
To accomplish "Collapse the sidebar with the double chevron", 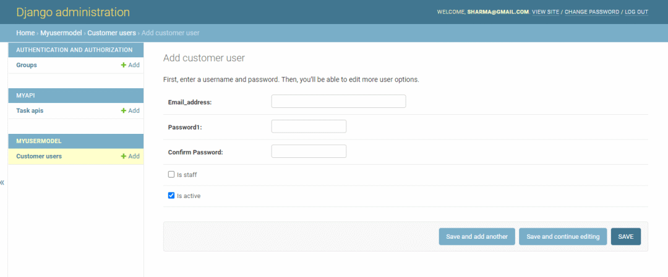I will tap(2, 183).
